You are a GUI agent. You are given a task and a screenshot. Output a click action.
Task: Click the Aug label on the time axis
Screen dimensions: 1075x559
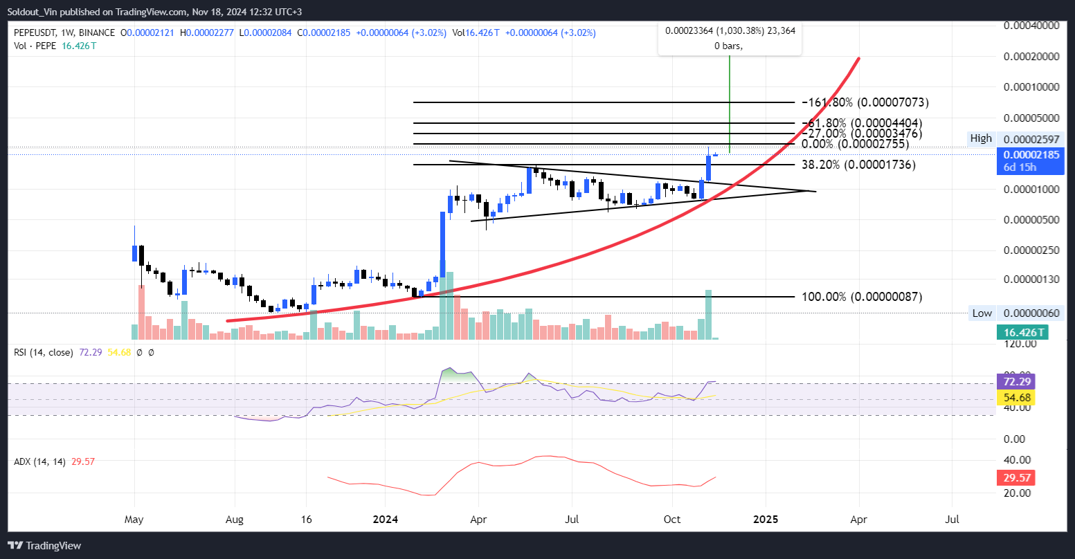pyautogui.click(x=235, y=518)
